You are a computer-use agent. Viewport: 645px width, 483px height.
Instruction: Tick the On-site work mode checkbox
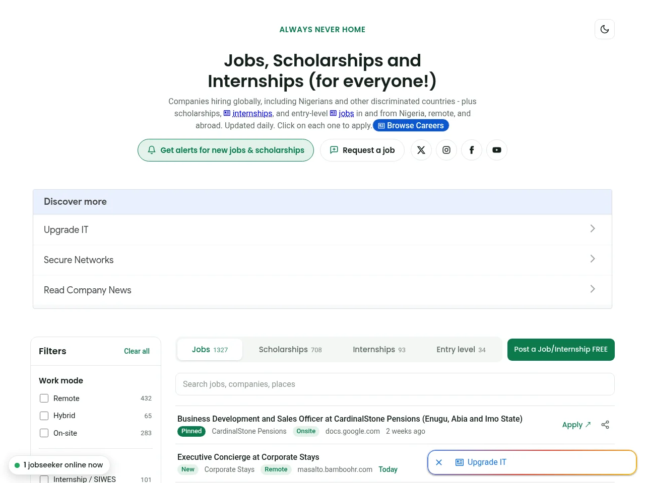coord(44,433)
